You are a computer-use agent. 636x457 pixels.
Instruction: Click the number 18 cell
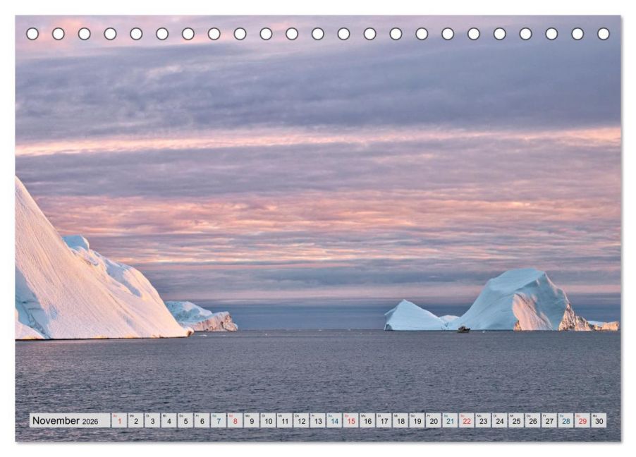(x=400, y=420)
